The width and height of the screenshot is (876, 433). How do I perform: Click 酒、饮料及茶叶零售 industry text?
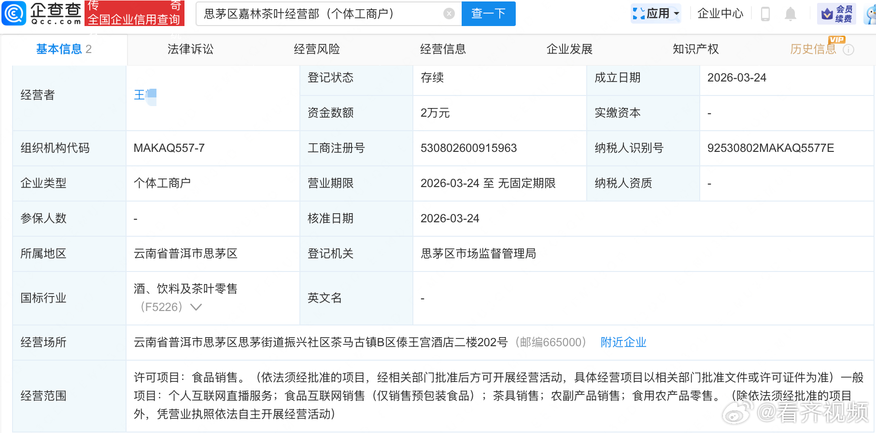[x=185, y=289]
